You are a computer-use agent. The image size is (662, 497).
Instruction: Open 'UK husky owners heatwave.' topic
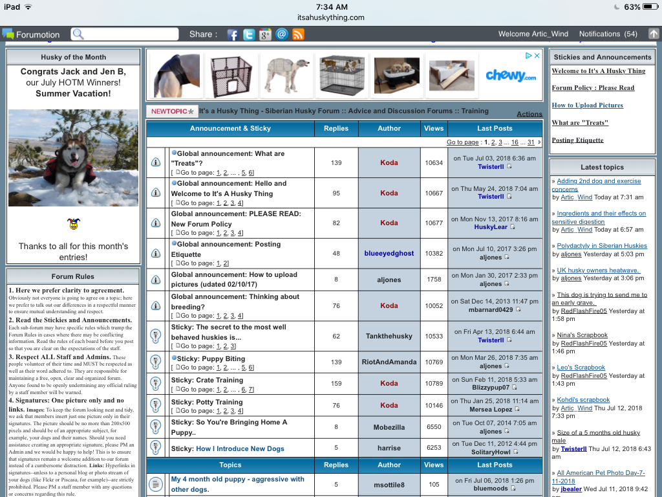(598, 271)
